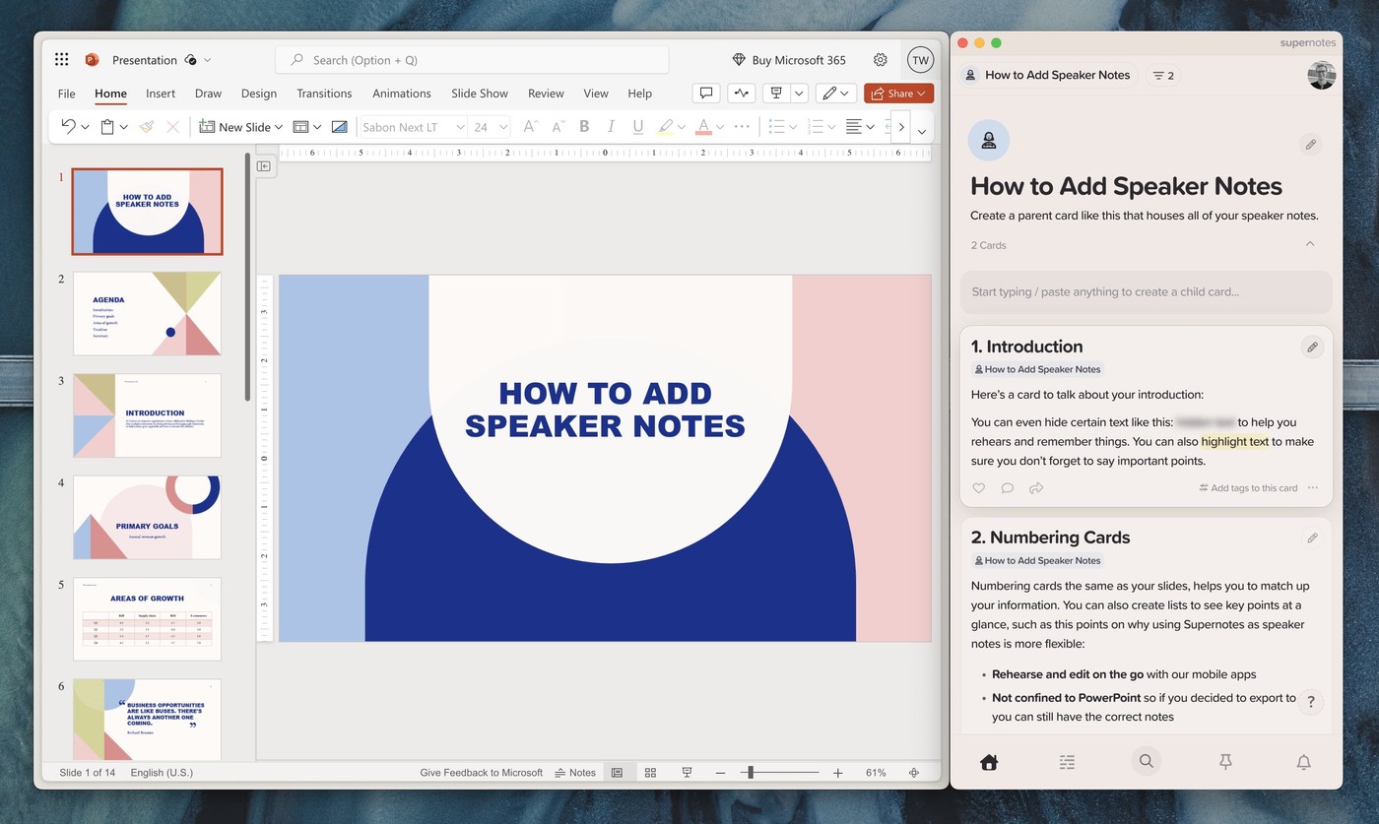Click the pinned cards icon in Supernotes
Image resolution: width=1379 pixels, height=824 pixels.
coord(1224,761)
